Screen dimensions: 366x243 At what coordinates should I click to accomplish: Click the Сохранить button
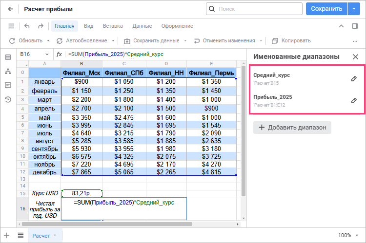coord(326,9)
